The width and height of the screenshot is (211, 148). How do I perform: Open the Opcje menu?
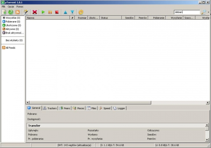click(x=11, y=7)
